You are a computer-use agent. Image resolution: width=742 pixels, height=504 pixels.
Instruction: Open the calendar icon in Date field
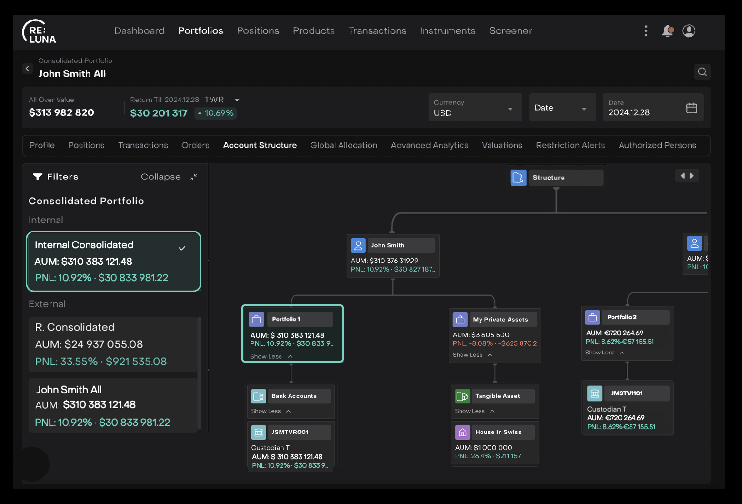click(692, 108)
